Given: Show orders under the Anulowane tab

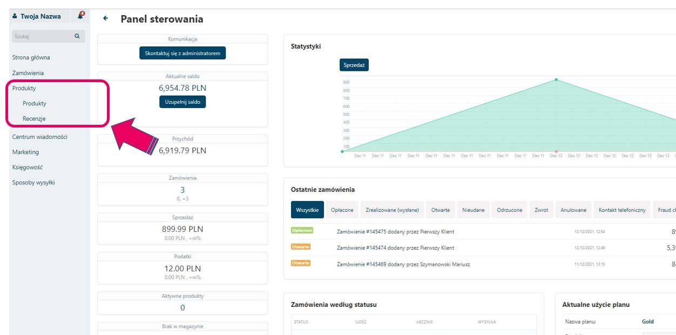Looking at the screenshot, I should coord(573,210).
